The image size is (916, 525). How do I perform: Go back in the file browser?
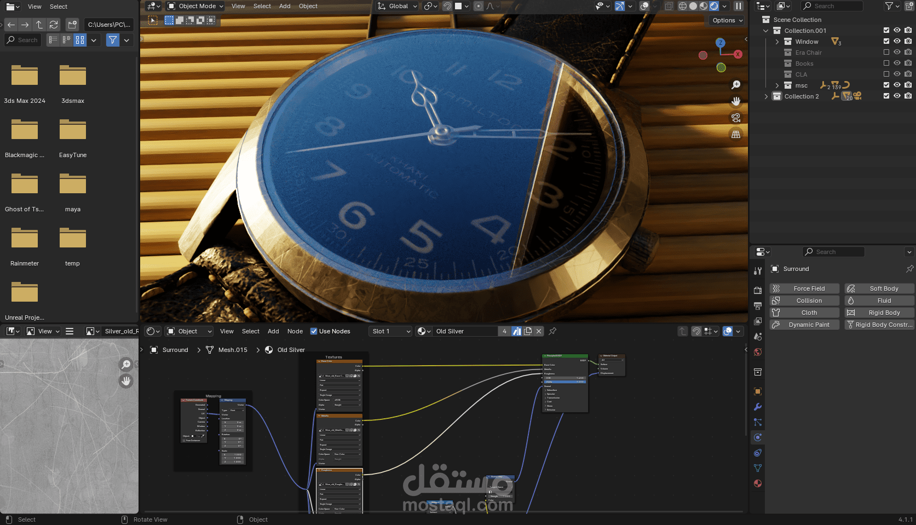11,25
